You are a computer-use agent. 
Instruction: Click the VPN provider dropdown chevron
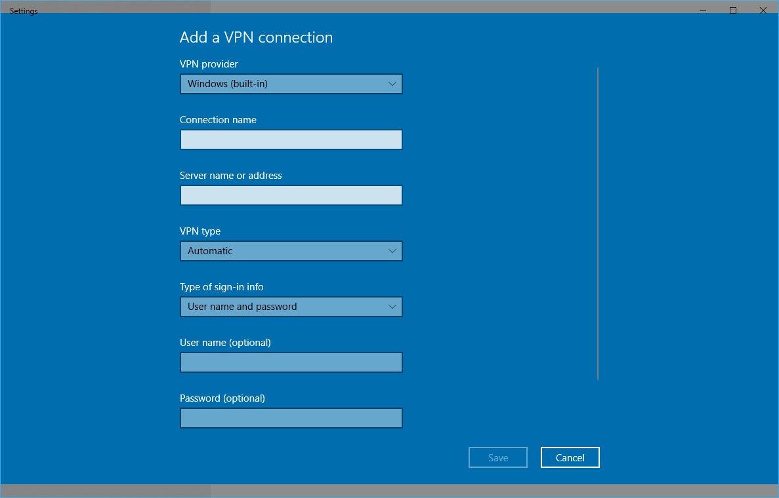tap(392, 84)
